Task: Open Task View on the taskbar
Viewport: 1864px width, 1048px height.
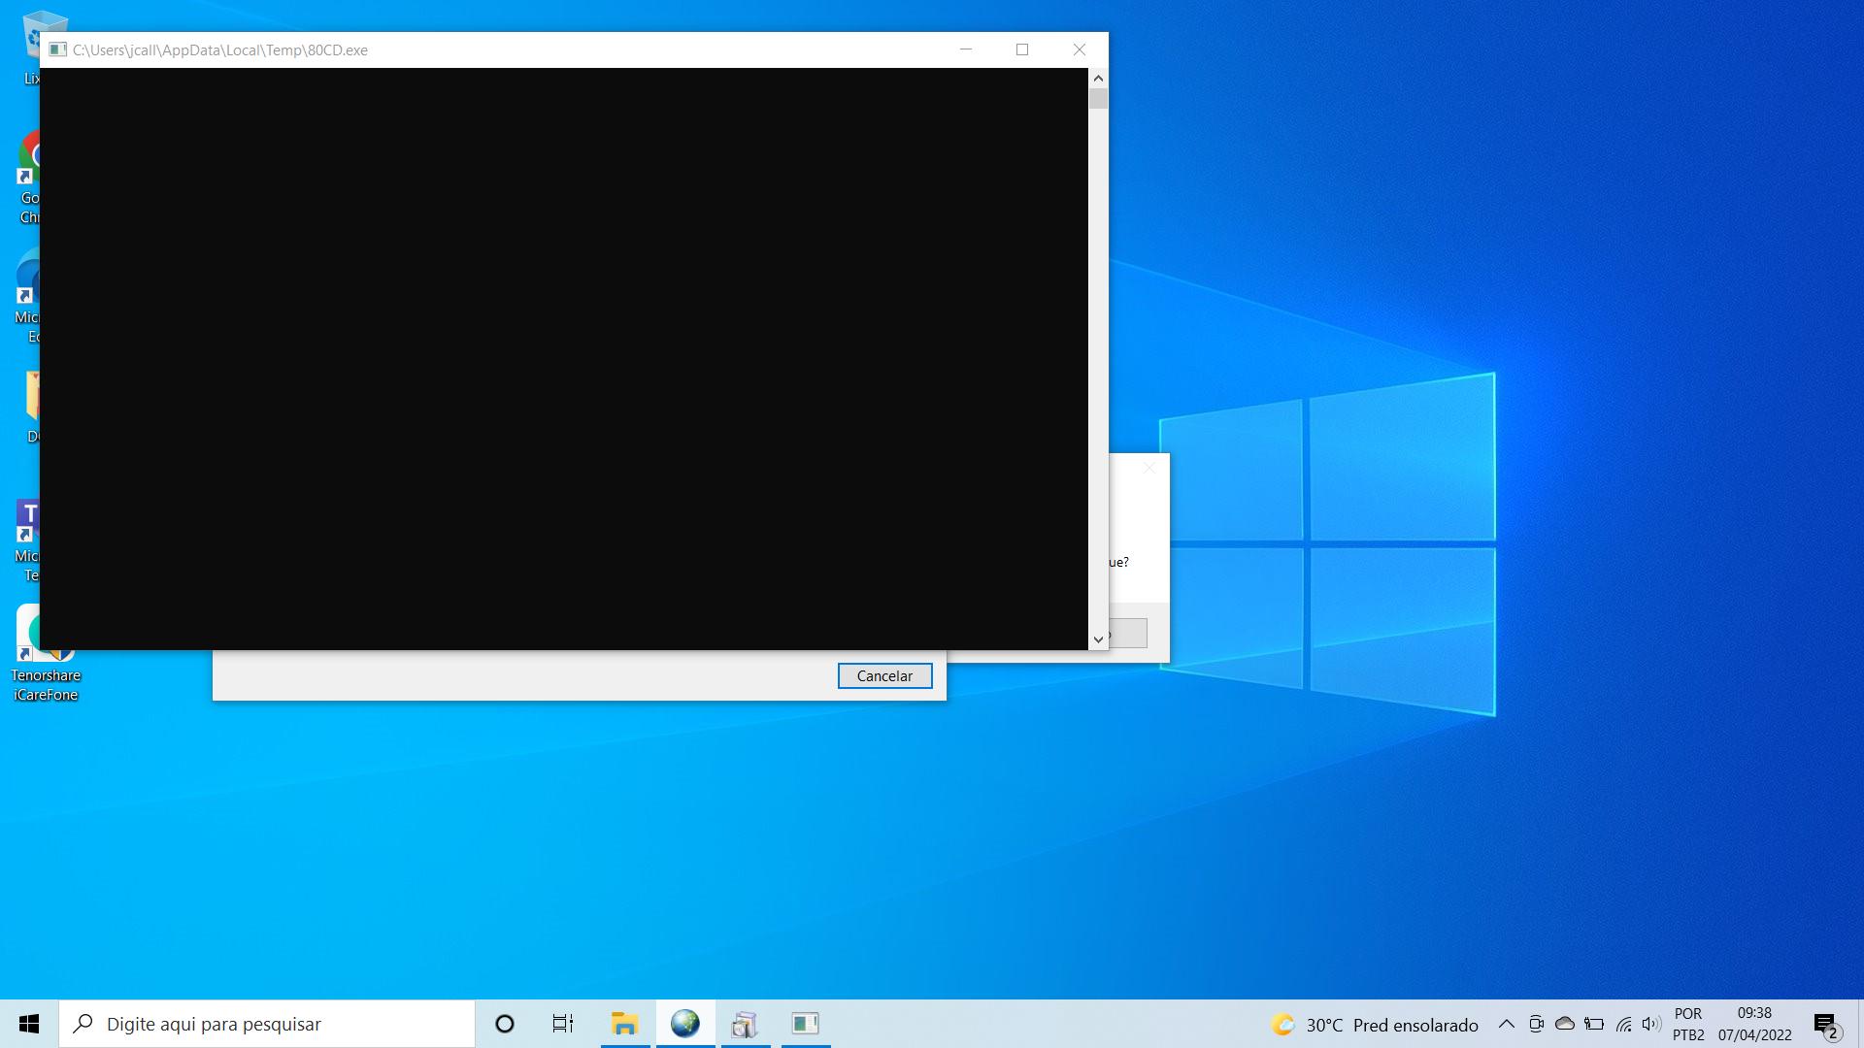Action: pyautogui.click(x=563, y=1024)
